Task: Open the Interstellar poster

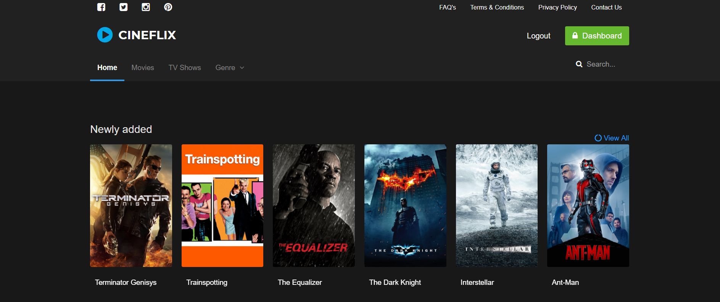Action: (x=497, y=206)
